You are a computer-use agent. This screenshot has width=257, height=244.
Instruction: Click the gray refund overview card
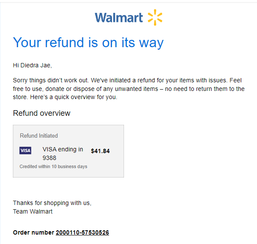coord(68,151)
